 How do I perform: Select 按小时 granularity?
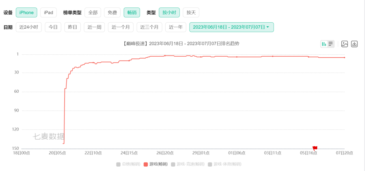click(169, 12)
